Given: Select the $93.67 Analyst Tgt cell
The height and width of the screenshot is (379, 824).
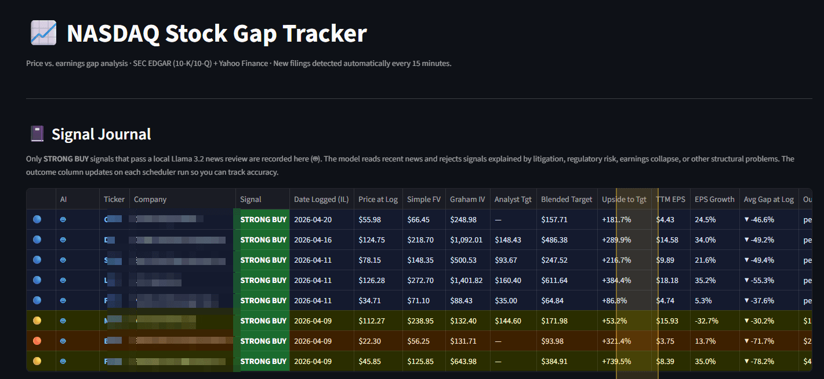Looking at the screenshot, I should tap(513, 260).
